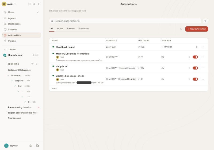214x150 pixels.
Task: Open English greetings in five words session
Action: (23, 113)
